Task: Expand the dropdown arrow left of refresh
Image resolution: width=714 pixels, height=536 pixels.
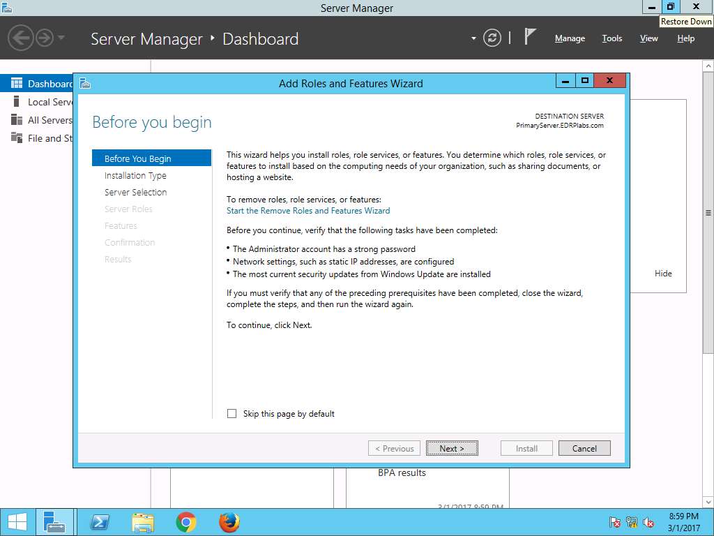Action: point(473,38)
